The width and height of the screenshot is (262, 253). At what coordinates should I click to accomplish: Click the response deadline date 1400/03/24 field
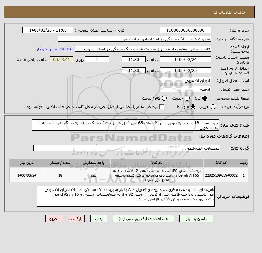coord(185,59)
